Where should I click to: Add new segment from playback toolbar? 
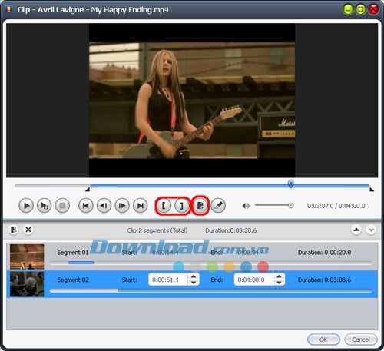(200, 206)
